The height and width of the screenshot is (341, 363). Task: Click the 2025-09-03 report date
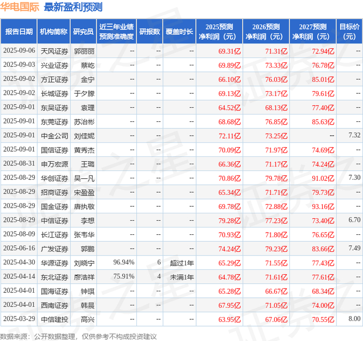19,65
